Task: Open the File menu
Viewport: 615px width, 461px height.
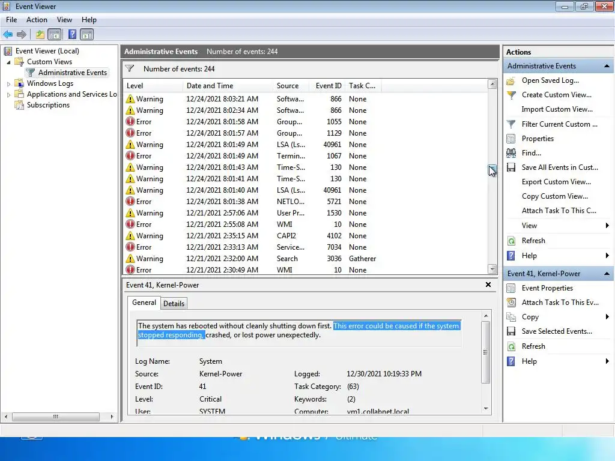Action: pos(11,20)
